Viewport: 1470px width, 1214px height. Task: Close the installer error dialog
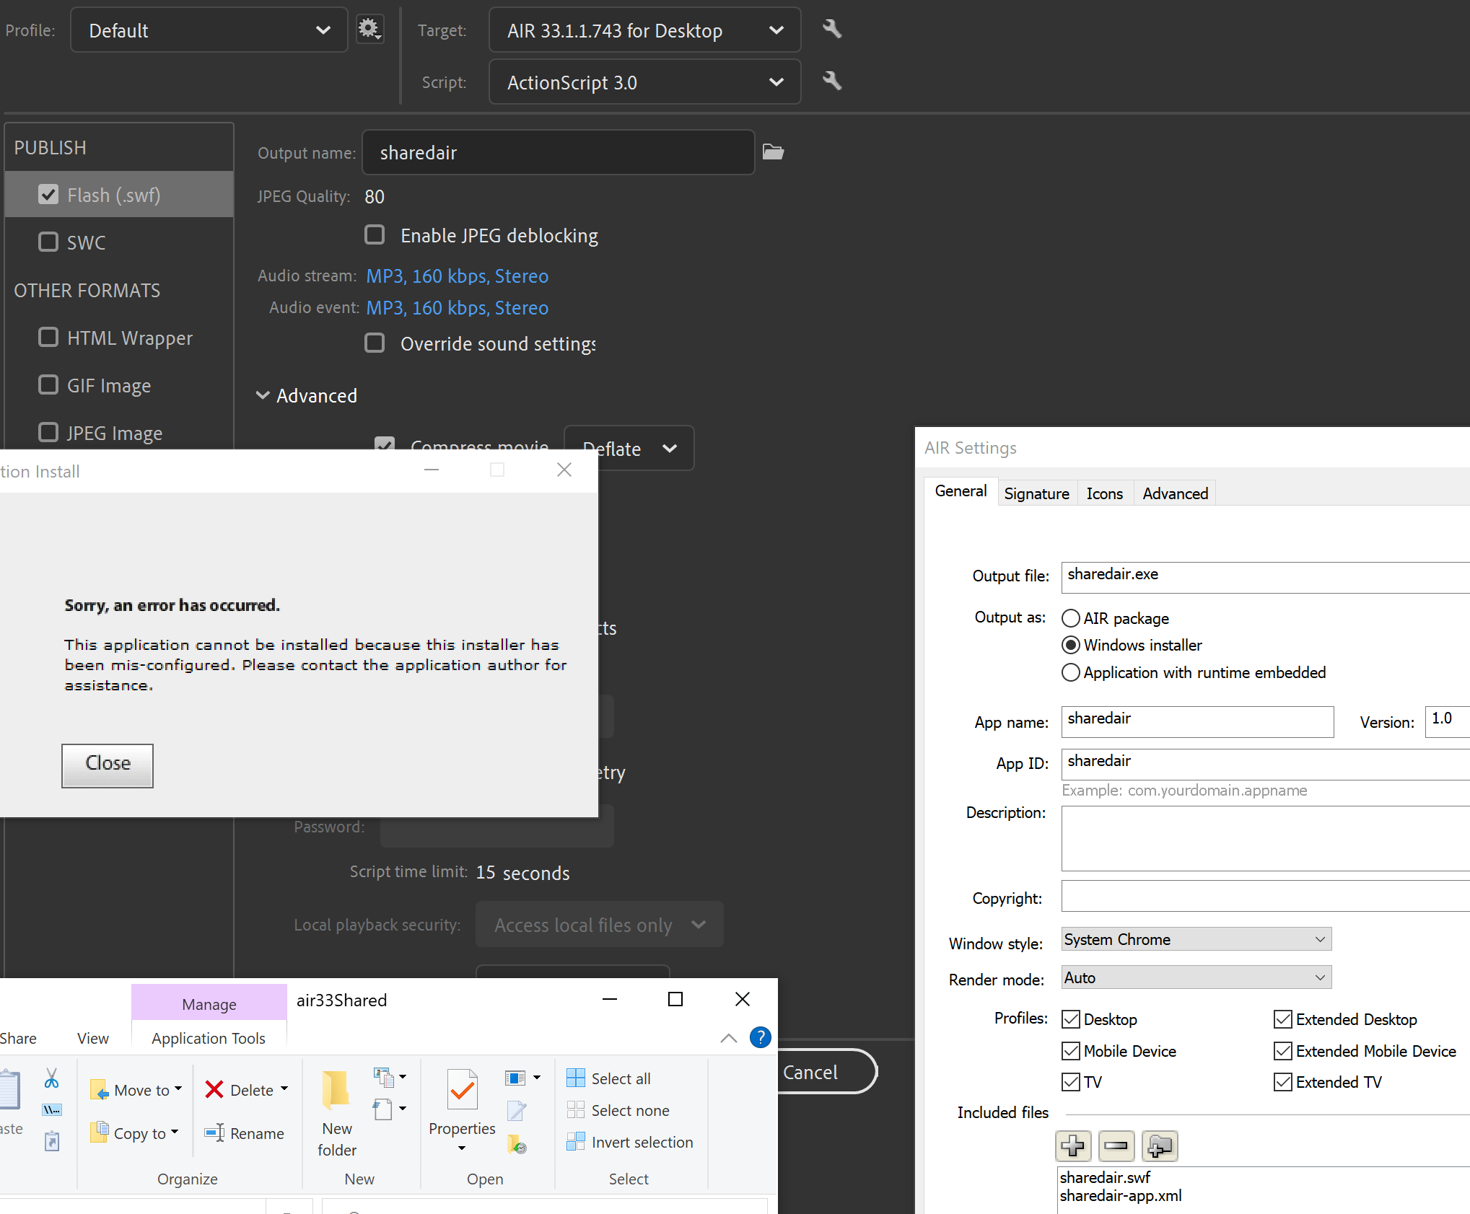107,765
